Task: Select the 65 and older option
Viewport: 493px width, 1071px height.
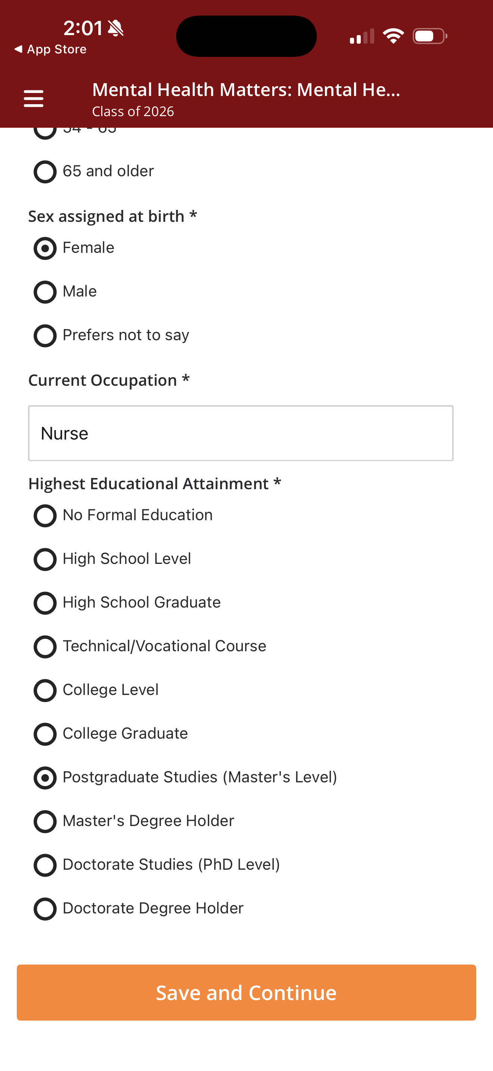Action: [x=45, y=172]
